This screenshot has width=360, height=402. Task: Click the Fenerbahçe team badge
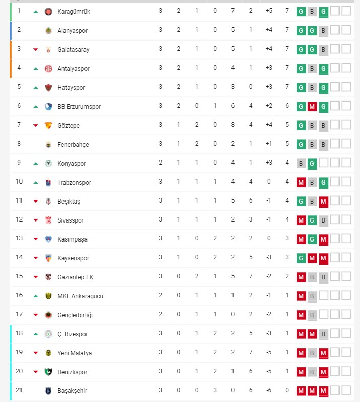coord(48,144)
